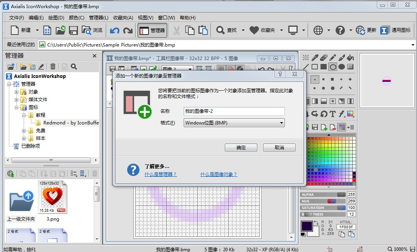
Task: Open the 格式 Windows位图 (BMP) dropdown
Action: [x=281, y=123]
